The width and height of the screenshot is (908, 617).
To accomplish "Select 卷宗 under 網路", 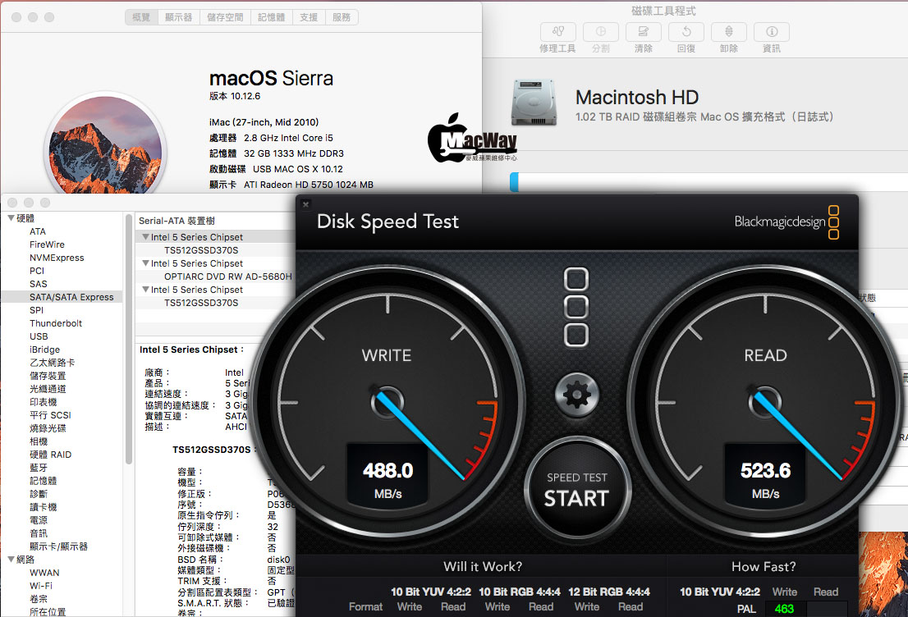I will point(39,599).
